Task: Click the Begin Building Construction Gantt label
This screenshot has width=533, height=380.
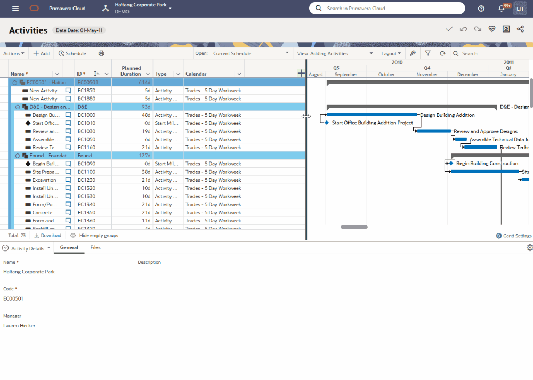Action: pyautogui.click(x=487, y=164)
